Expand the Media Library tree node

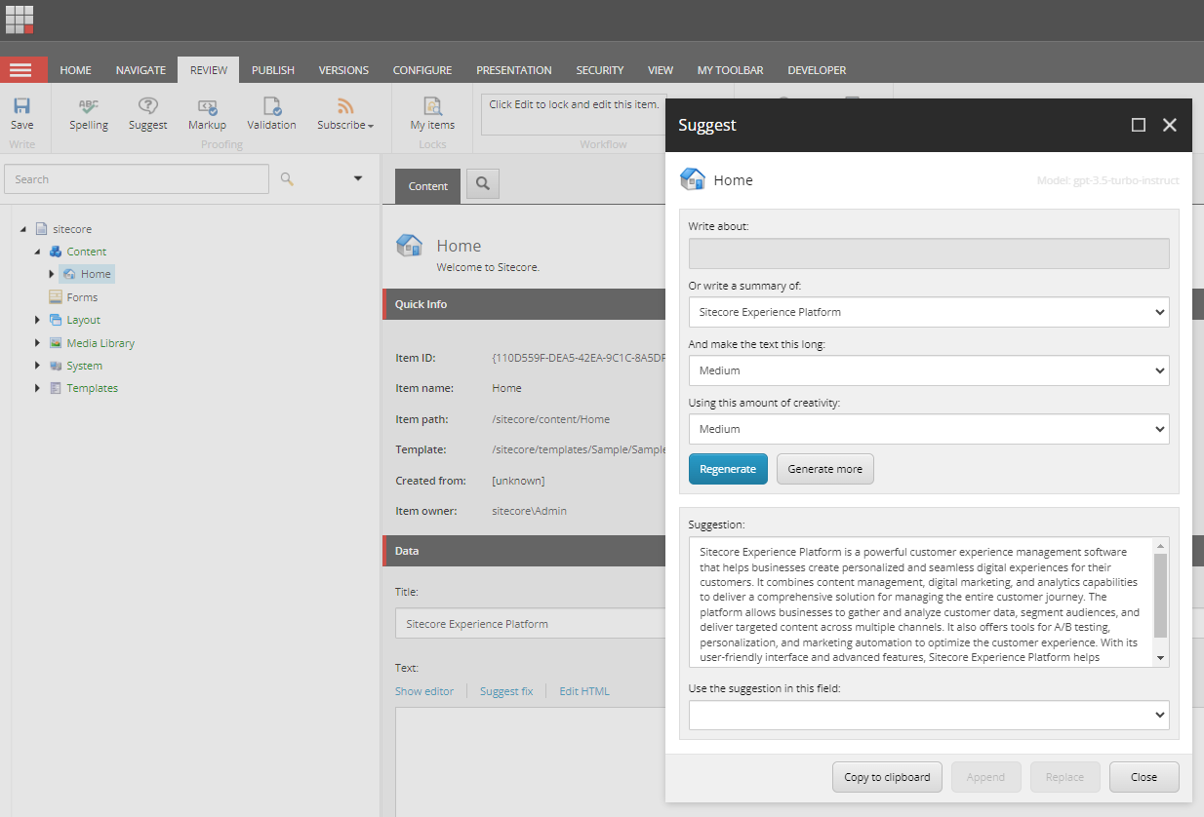pos(38,343)
